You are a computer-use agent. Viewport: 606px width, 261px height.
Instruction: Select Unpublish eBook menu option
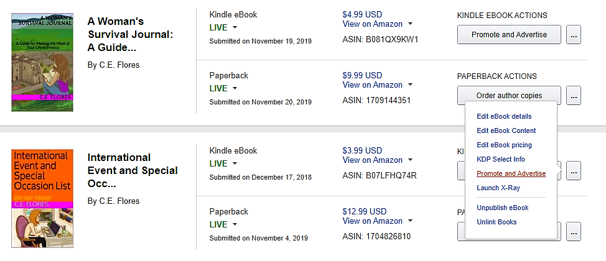(502, 208)
